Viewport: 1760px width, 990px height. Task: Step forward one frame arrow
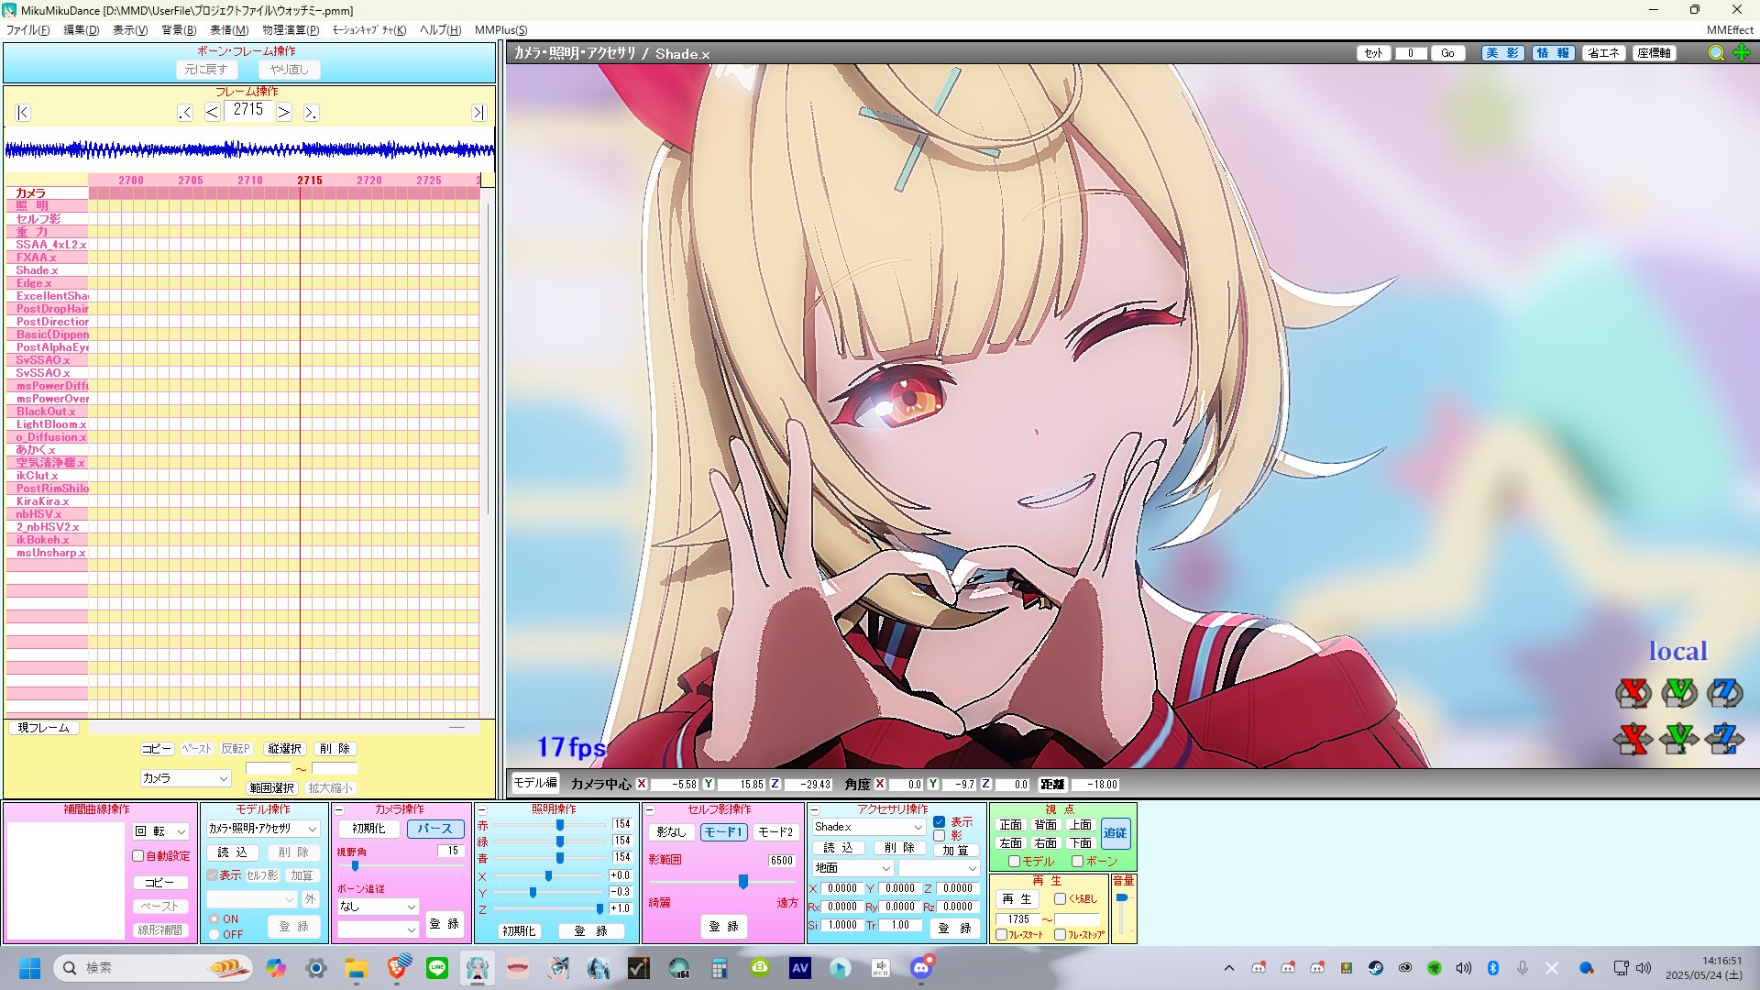284,112
